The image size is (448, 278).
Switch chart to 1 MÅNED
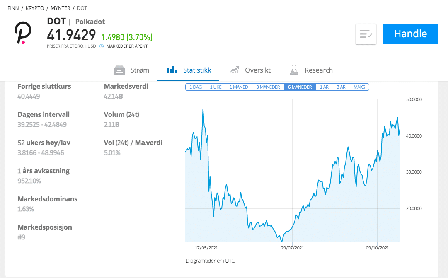click(x=239, y=87)
